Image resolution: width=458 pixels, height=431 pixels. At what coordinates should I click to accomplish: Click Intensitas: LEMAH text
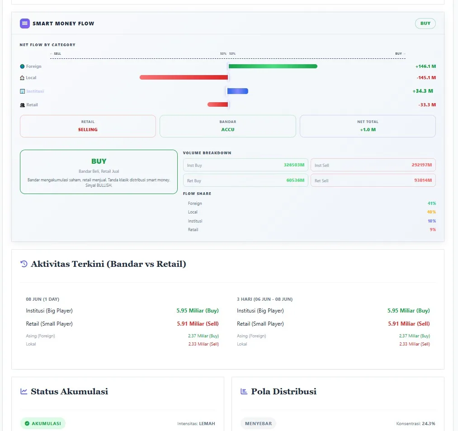coord(196,423)
